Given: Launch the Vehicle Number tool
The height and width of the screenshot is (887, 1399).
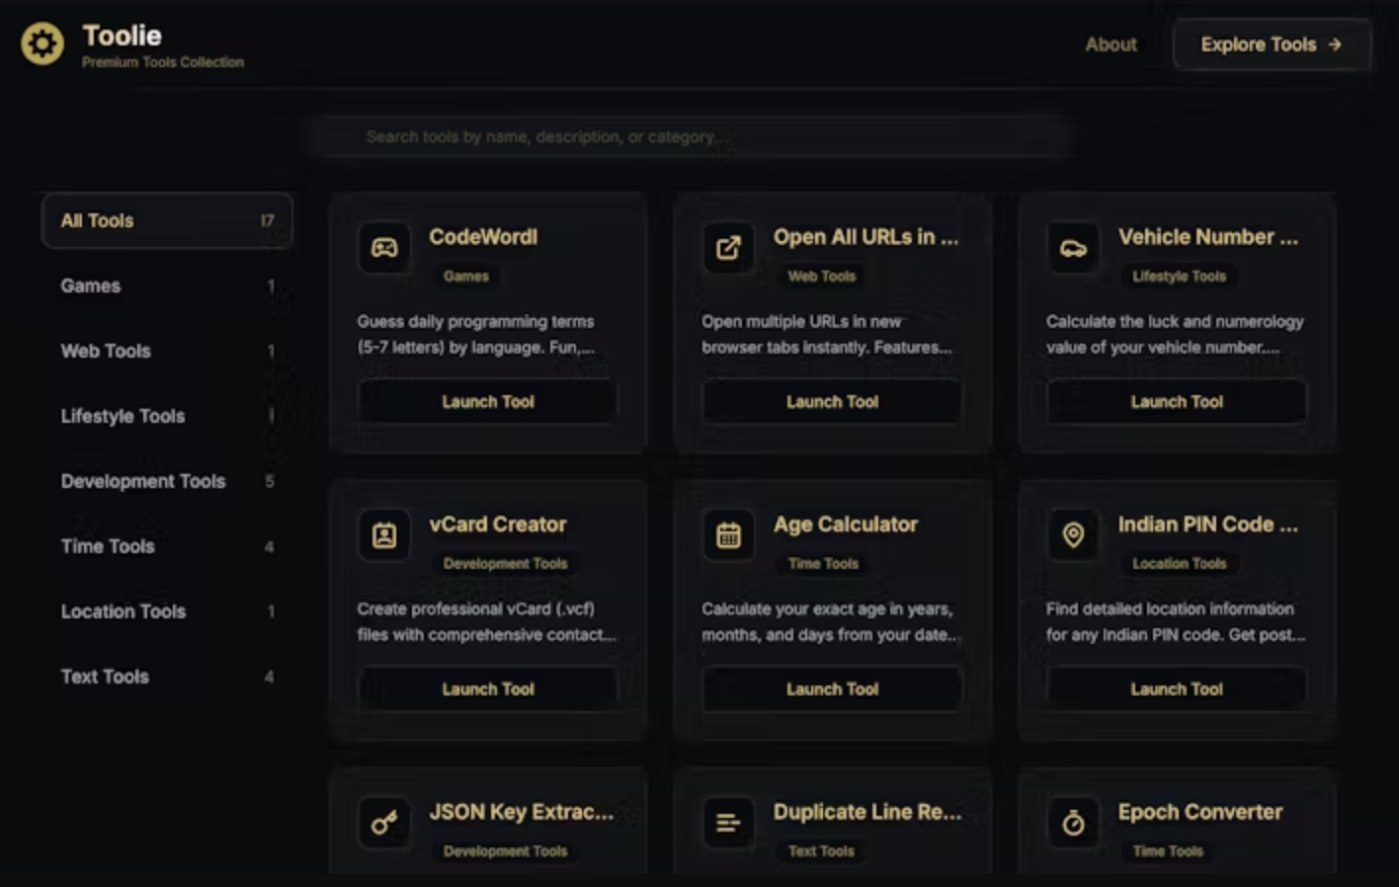Looking at the screenshot, I should point(1177,402).
